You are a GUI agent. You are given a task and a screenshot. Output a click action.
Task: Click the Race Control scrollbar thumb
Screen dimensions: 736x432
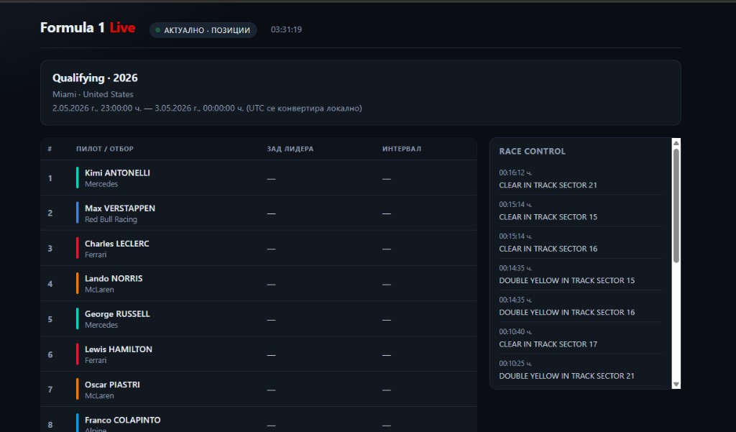coord(676,206)
